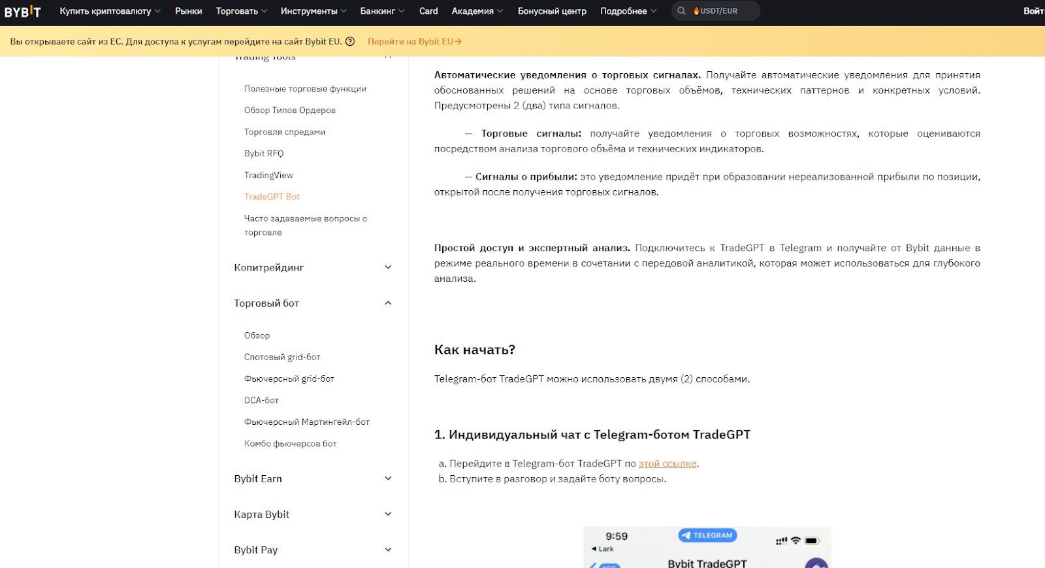Click the Bybit logo in header
Screen dimensions: 1045x568
click(23, 11)
